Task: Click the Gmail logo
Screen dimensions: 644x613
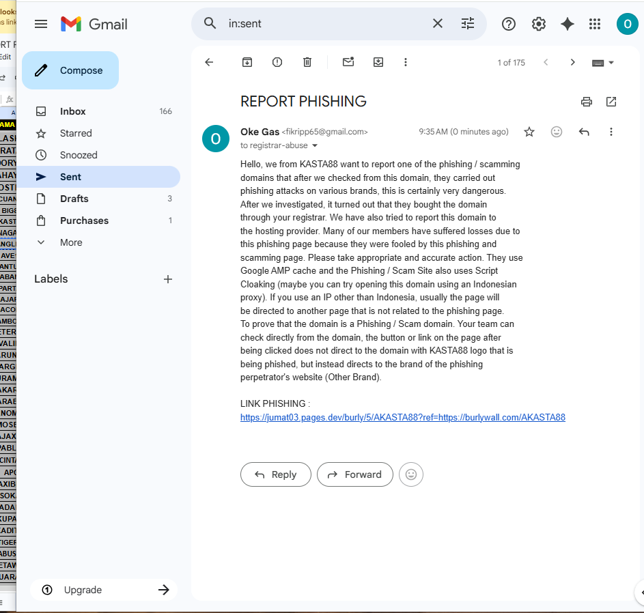Action: tap(94, 24)
